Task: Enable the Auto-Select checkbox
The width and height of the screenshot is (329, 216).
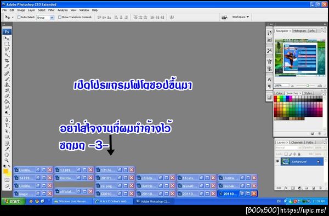Action: (19, 17)
